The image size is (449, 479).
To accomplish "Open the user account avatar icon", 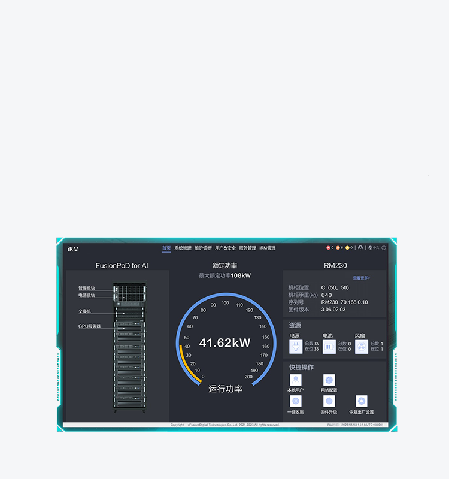I will (x=360, y=248).
